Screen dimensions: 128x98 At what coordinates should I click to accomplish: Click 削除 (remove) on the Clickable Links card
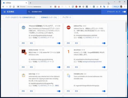(x=77, y=91)
